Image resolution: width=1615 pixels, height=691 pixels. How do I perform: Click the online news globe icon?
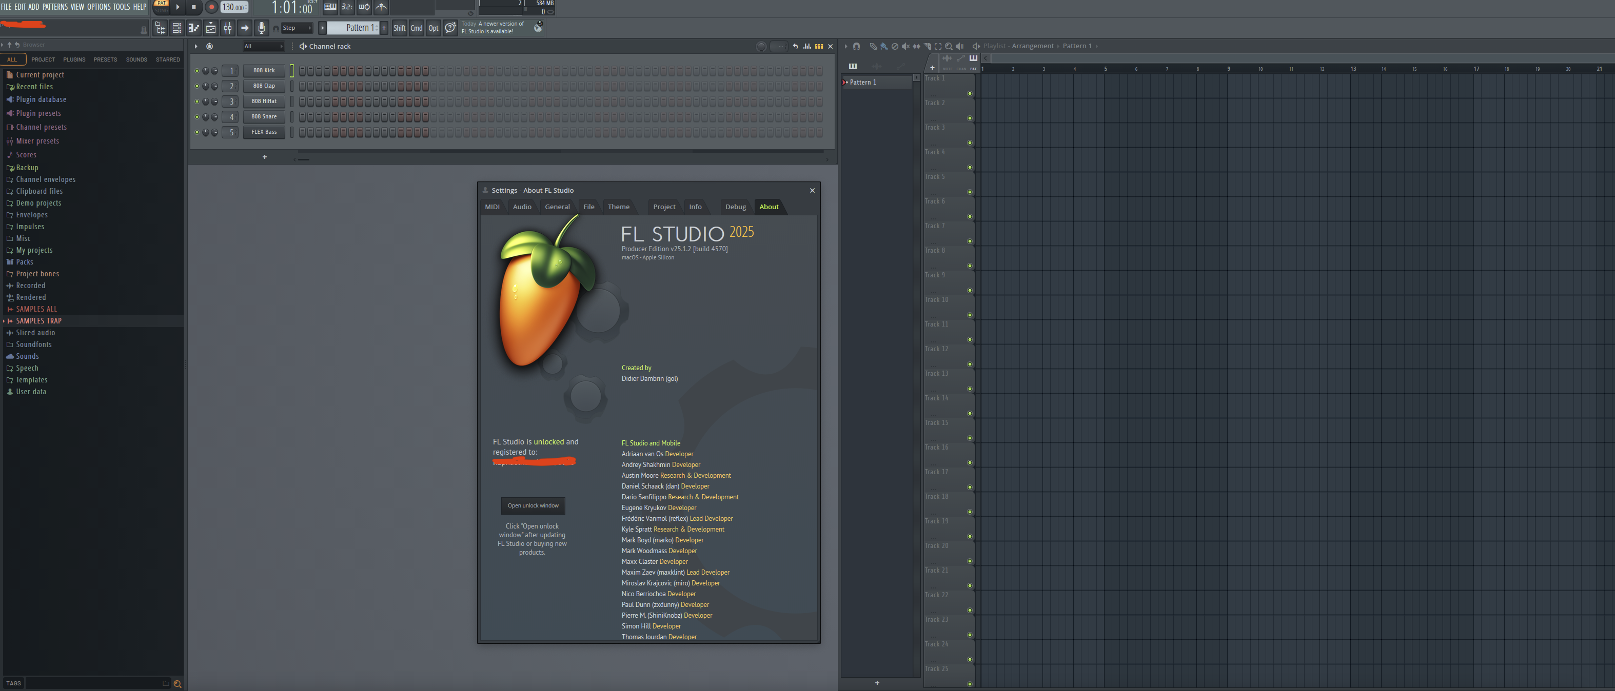(x=538, y=27)
